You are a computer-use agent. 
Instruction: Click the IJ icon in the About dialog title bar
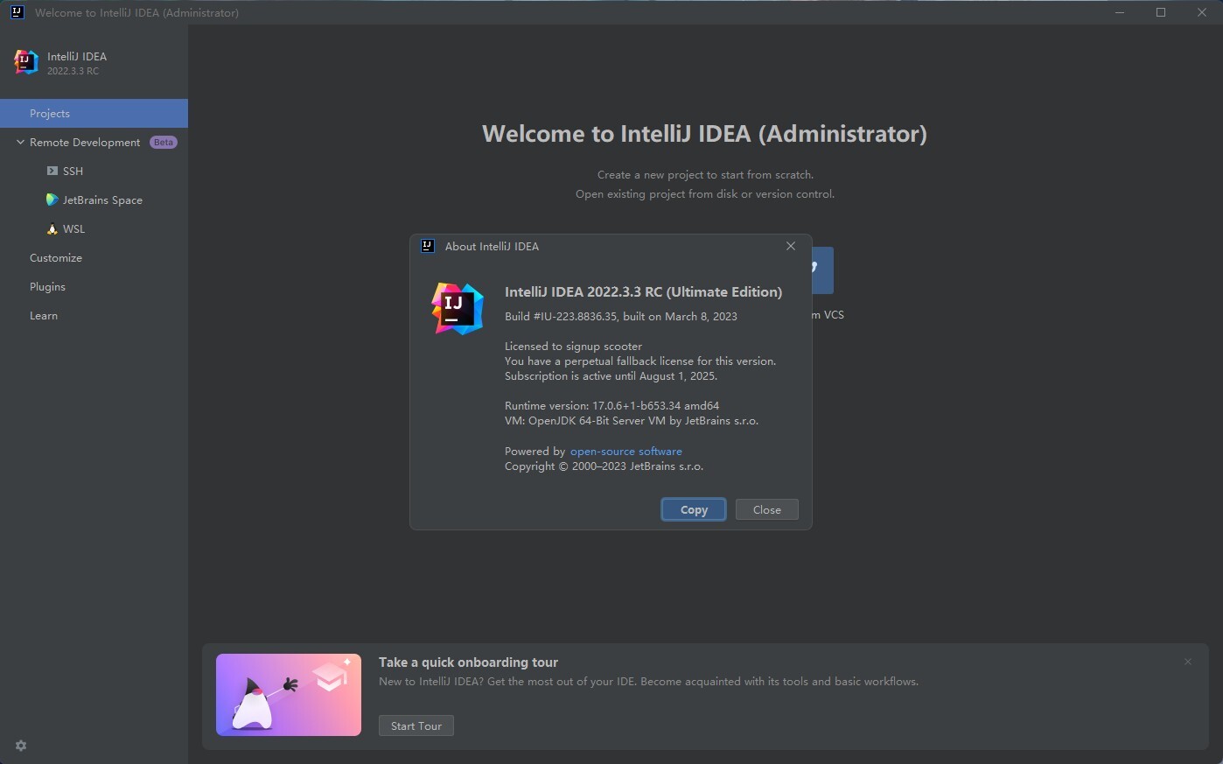tap(428, 246)
